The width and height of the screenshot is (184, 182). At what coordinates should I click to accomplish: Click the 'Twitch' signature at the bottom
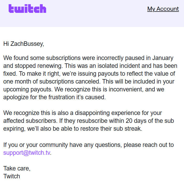(x=12, y=176)
